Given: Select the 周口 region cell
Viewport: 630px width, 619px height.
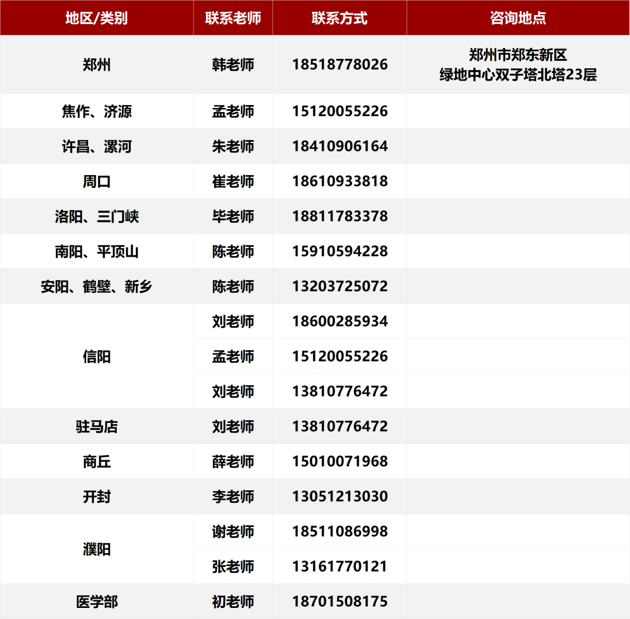Looking at the screenshot, I should 96,181.
